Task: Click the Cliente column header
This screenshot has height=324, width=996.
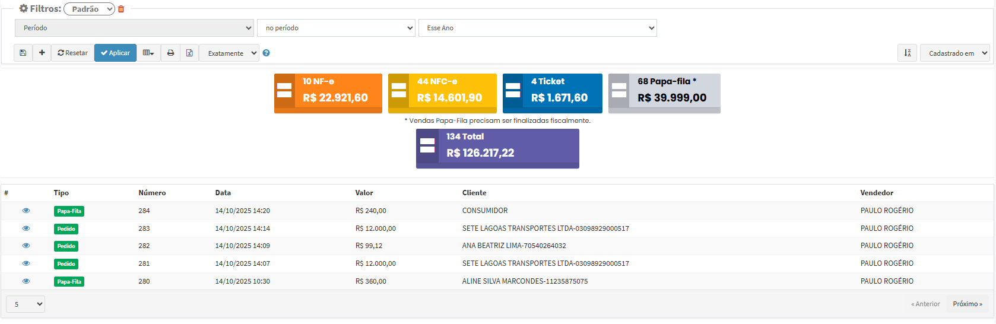Action: coord(474,193)
